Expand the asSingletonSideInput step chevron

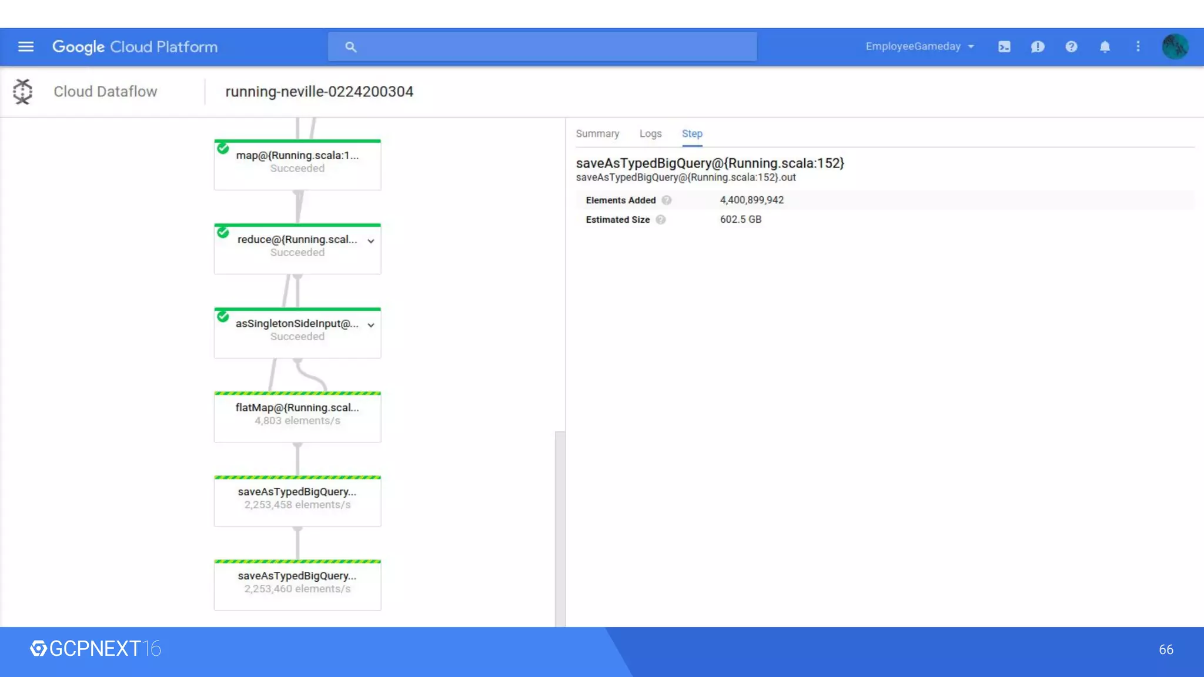click(x=371, y=325)
